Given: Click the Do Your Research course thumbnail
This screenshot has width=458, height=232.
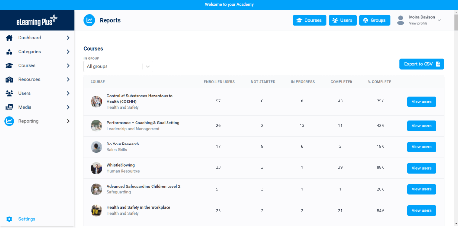Looking at the screenshot, I should (x=96, y=147).
